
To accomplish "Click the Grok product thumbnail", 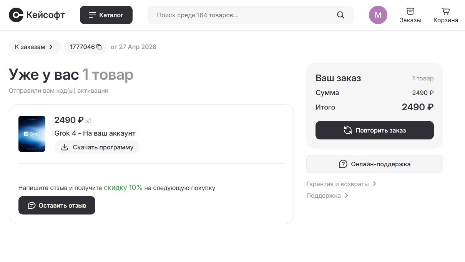I will [x=32, y=134].
